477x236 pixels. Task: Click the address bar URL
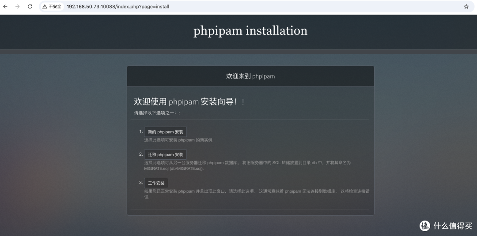(x=118, y=6)
